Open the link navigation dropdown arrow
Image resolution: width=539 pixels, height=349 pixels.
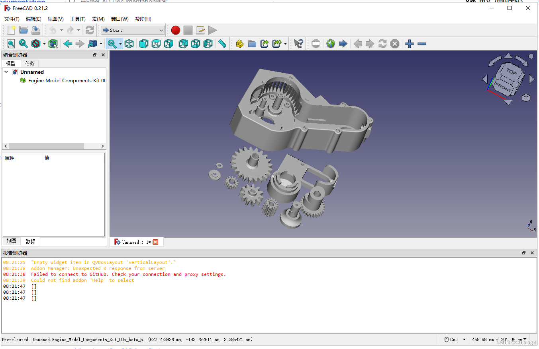pos(101,44)
